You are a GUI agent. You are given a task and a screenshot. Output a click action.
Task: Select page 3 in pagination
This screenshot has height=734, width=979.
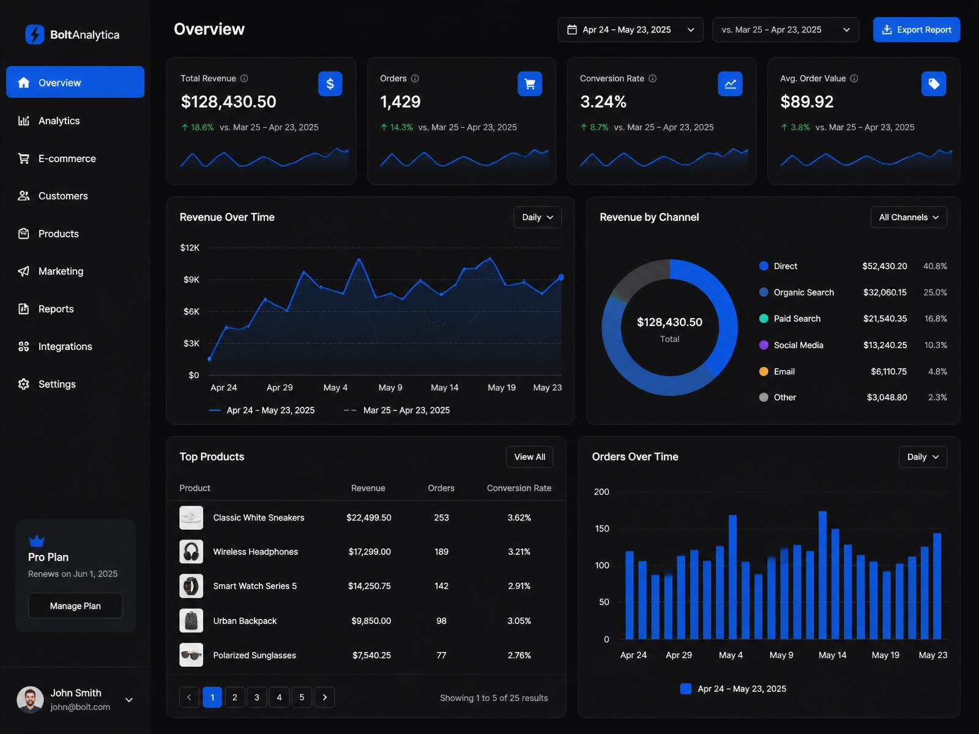pos(257,697)
